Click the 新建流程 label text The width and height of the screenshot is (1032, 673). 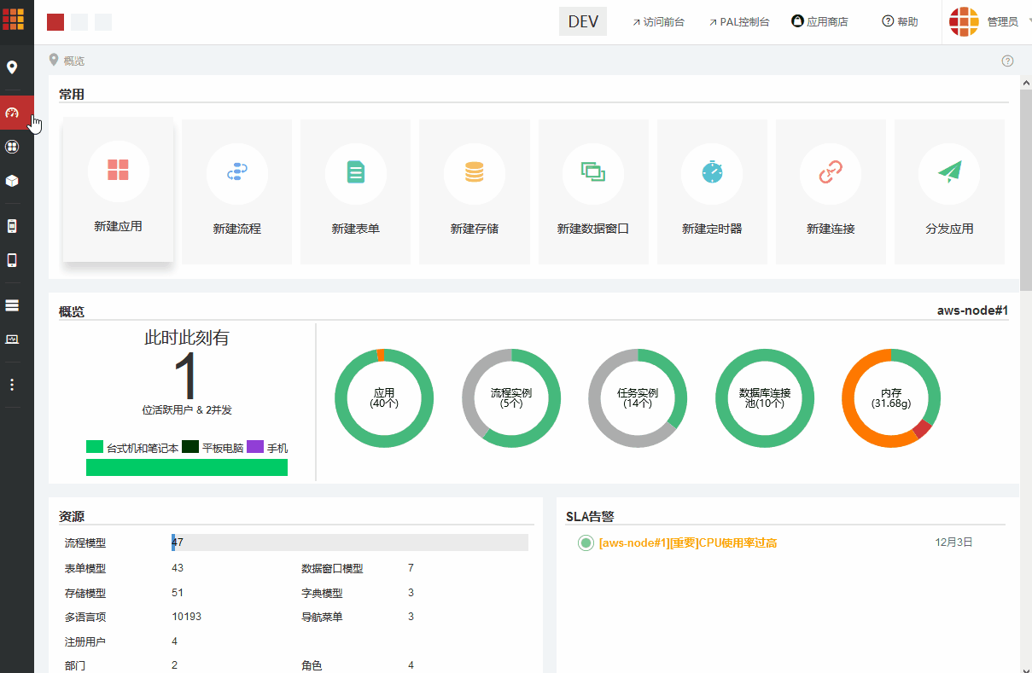coord(236,229)
